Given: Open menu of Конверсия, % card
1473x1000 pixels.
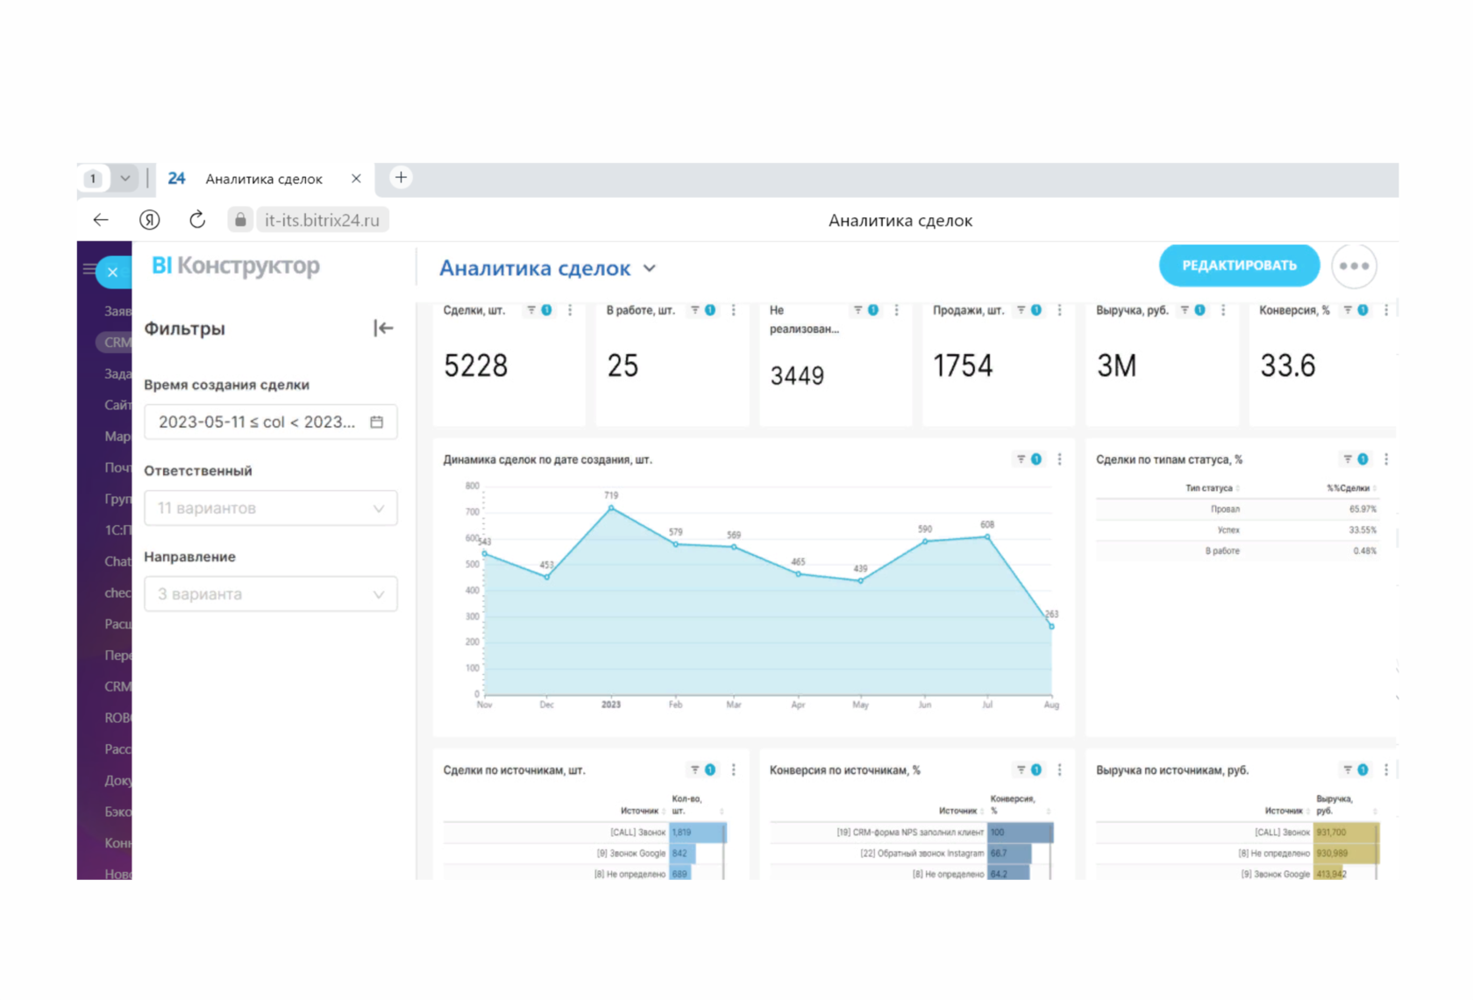Looking at the screenshot, I should coord(1386,310).
